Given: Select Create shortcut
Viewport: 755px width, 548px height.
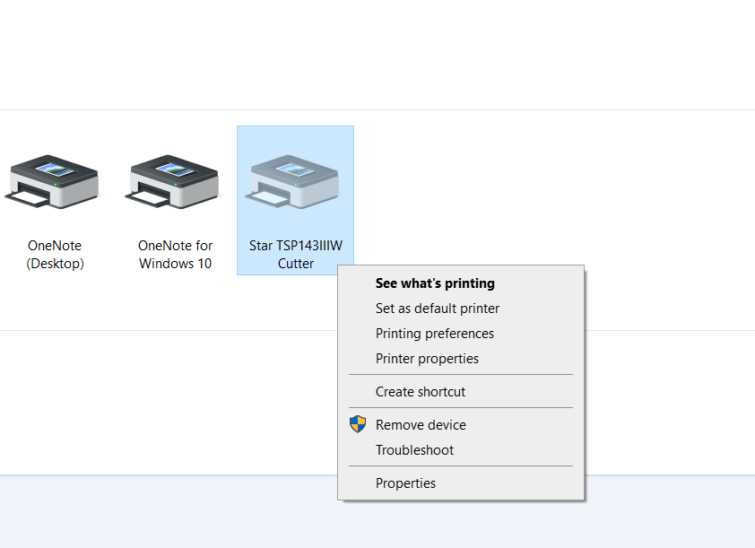Looking at the screenshot, I should [461, 392].
